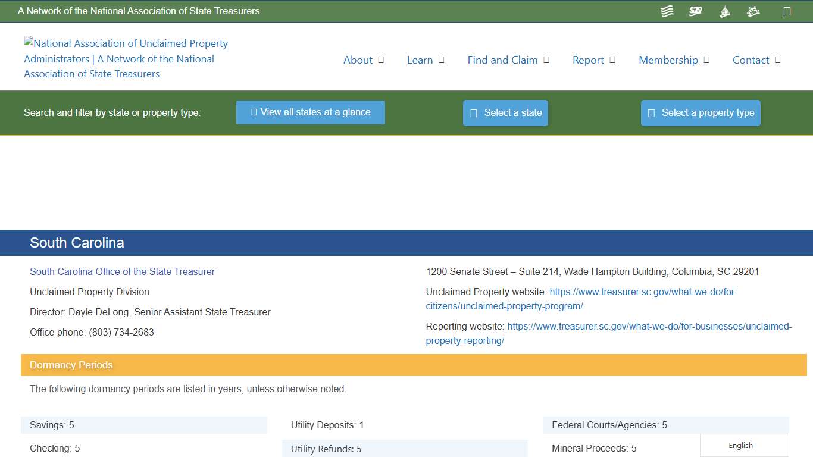Click the Contact menu item
This screenshot has width=813, height=457.
click(x=751, y=60)
